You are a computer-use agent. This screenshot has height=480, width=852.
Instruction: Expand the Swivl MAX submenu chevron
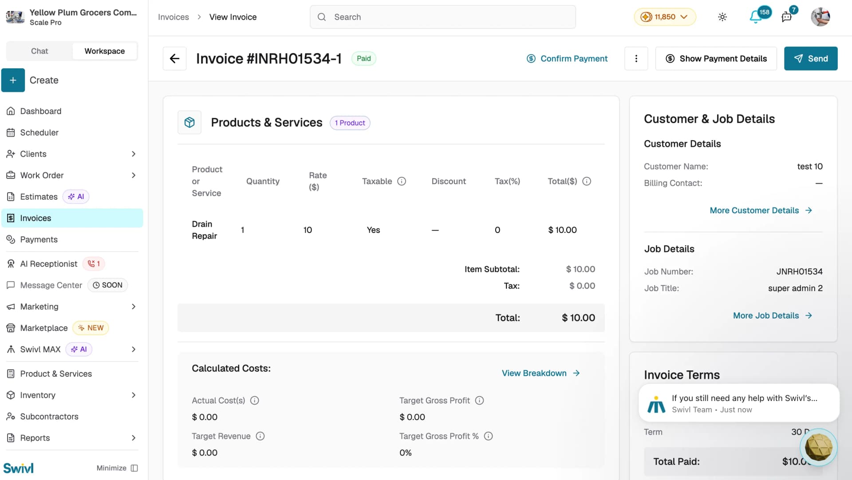(134, 350)
